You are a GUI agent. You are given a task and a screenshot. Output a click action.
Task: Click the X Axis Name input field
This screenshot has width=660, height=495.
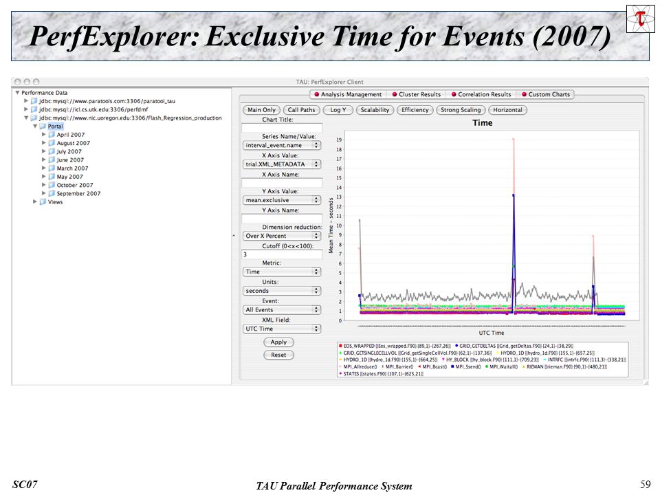tap(282, 183)
